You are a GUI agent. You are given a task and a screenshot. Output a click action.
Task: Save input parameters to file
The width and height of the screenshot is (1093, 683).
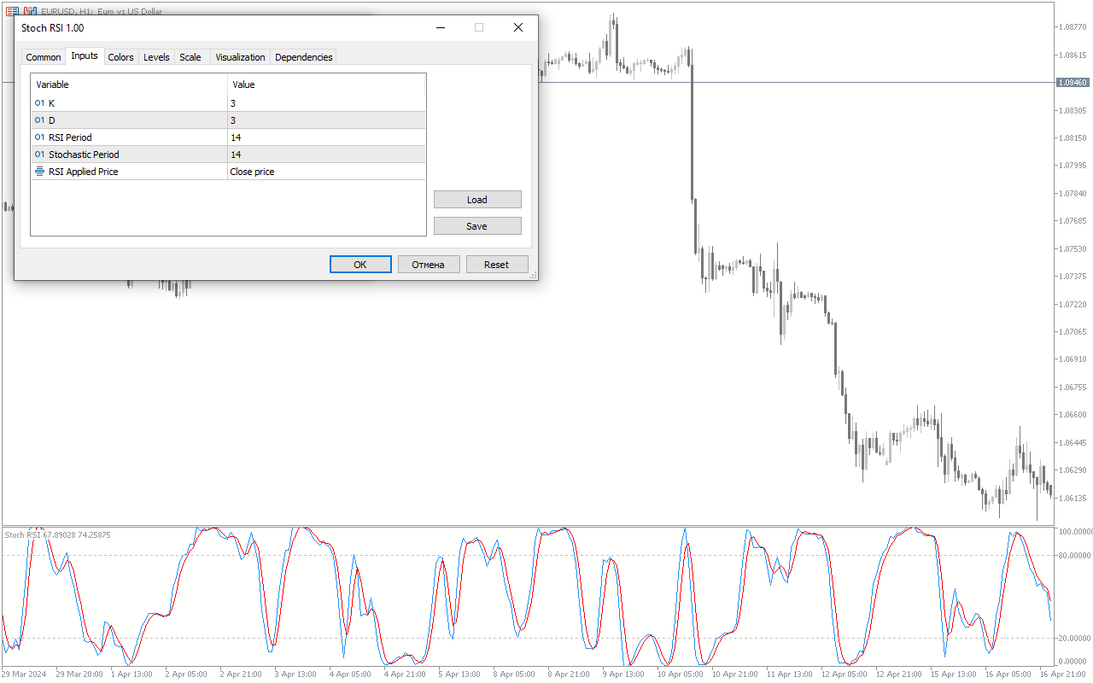[x=477, y=226]
